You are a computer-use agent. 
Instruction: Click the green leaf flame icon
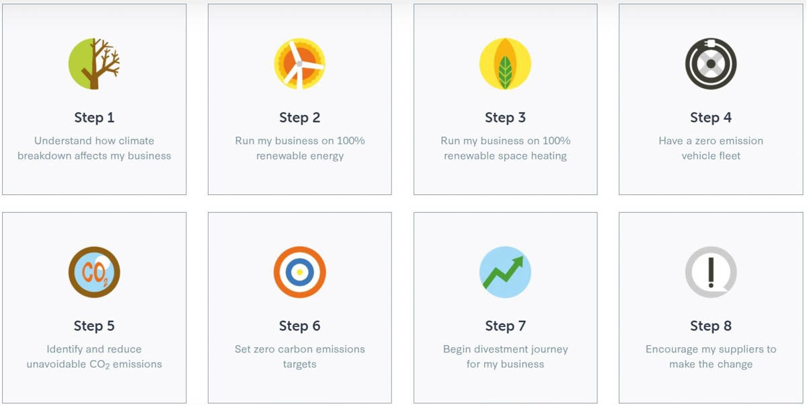[505, 64]
